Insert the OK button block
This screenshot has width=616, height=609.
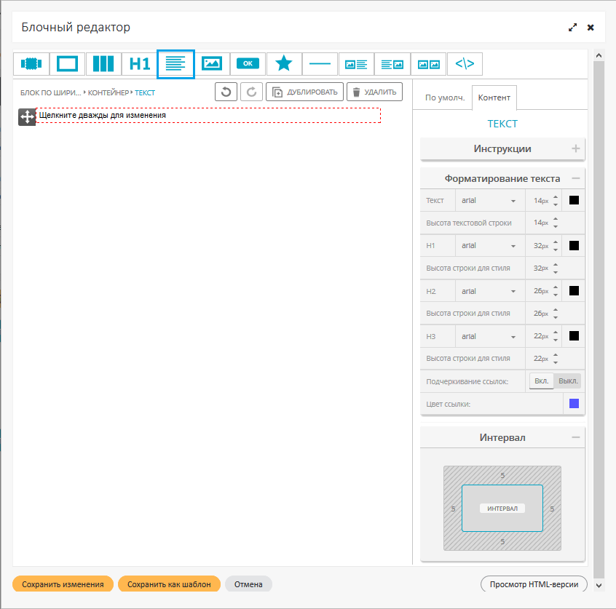(248, 64)
